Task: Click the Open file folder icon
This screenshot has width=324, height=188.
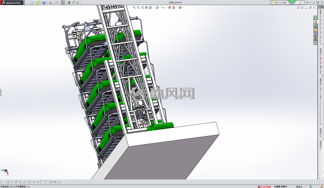Action: coord(38,2)
